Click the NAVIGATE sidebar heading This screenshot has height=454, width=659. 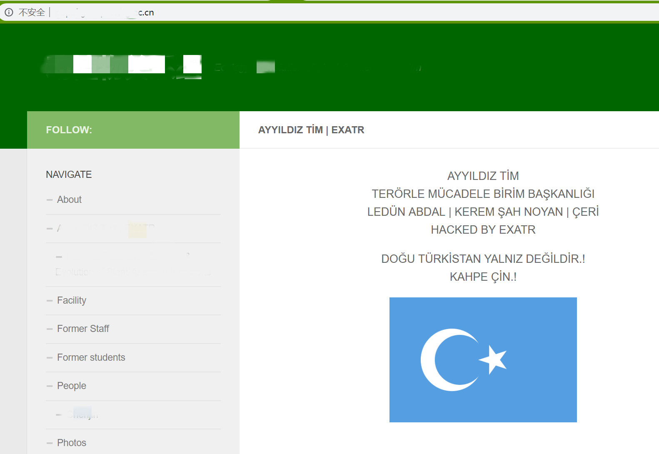click(x=69, y=175)
